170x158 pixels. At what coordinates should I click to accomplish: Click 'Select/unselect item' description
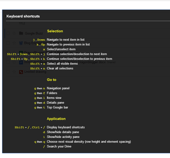[x=61, y=49]
